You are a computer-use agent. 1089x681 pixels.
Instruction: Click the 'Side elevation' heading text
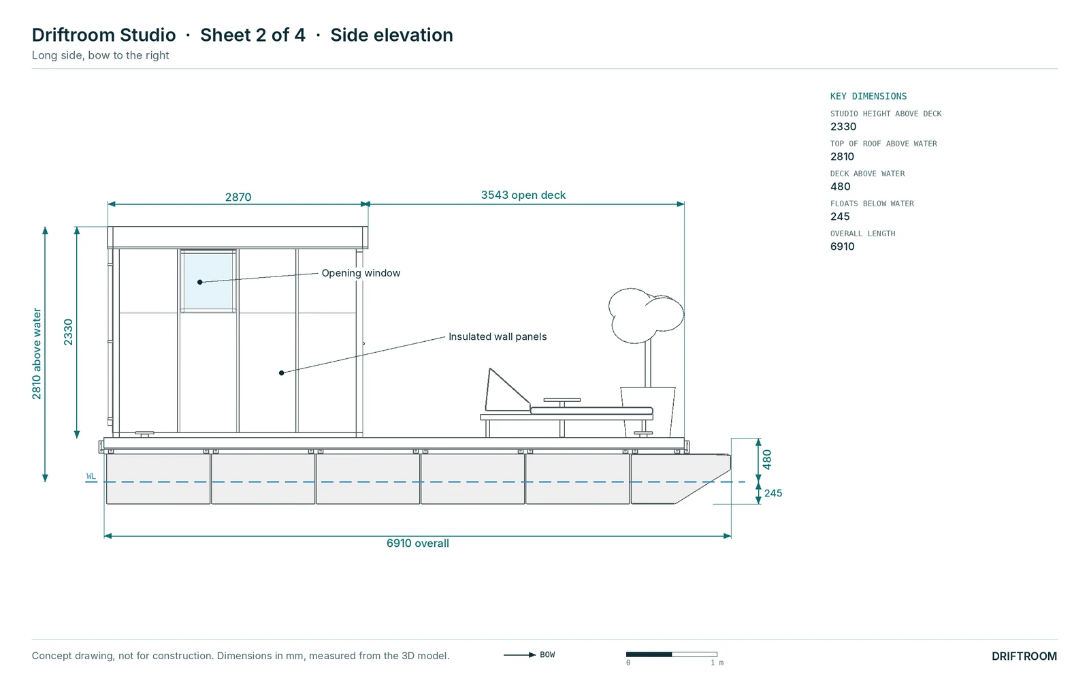click(391, 35)
